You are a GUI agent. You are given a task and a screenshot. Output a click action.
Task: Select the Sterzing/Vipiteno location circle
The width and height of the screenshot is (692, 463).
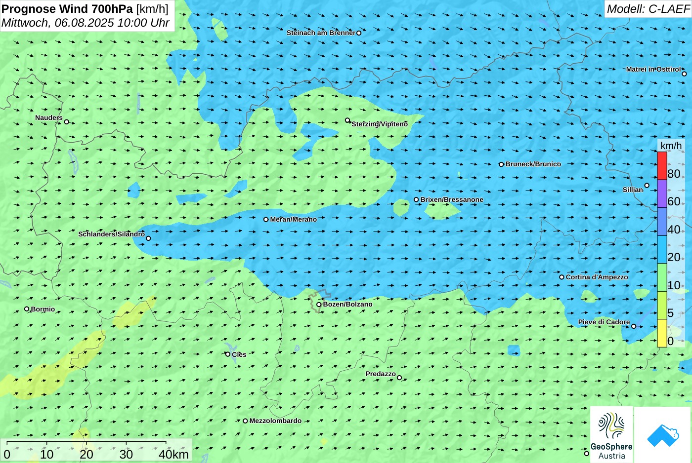pyautogui.click(x=347, y=120)
